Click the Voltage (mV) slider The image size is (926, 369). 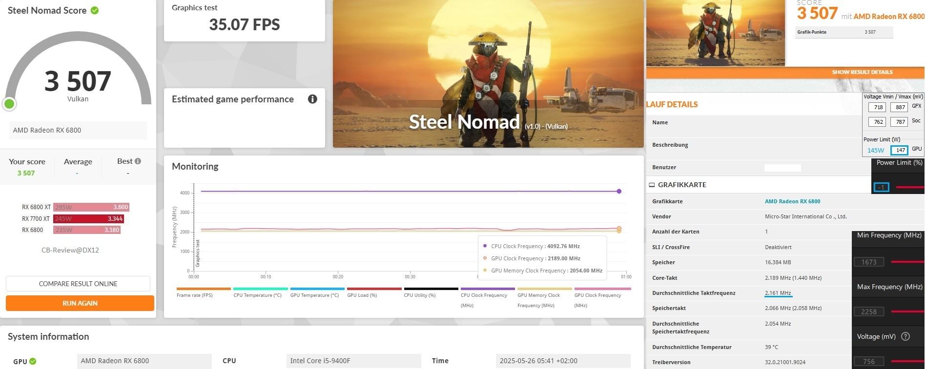point(907,361)
